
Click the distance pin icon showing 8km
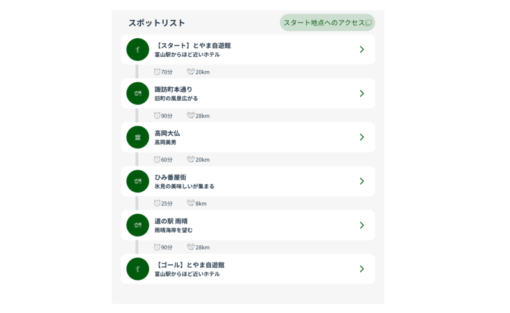tap(190, 203)
